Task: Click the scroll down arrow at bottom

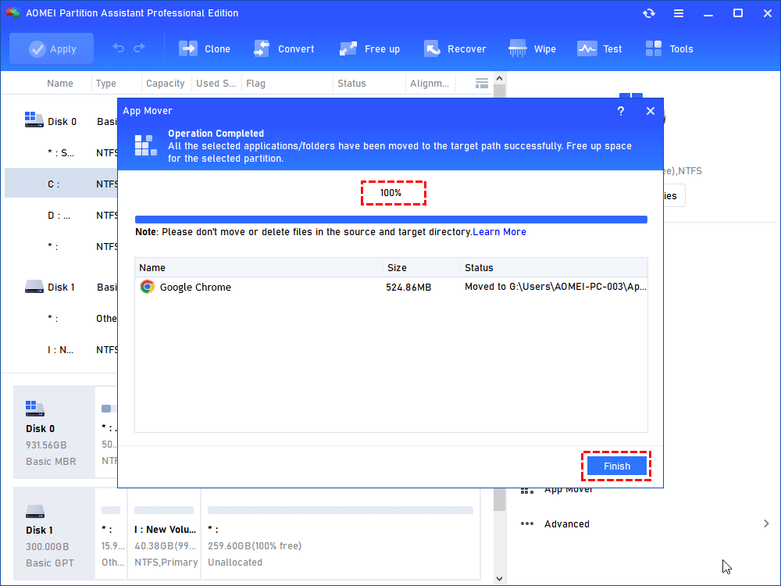Action: point(500,579)
